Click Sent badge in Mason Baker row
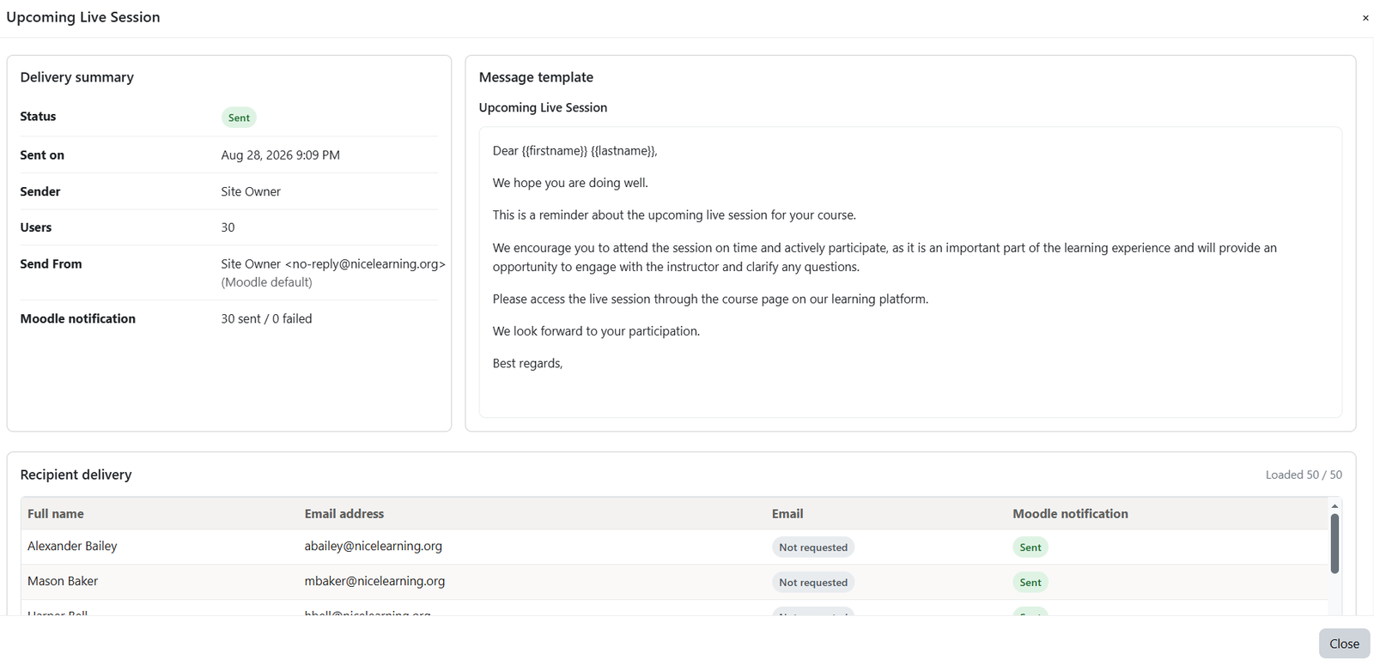 1030,583
